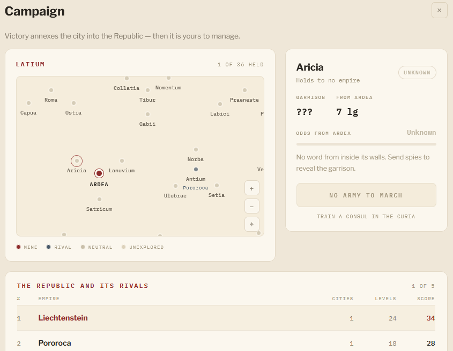The width and height of the screenshot is (453, 351).
Task: Click the 'Holds to no empire' subtitle
Action: click(328, 80)
